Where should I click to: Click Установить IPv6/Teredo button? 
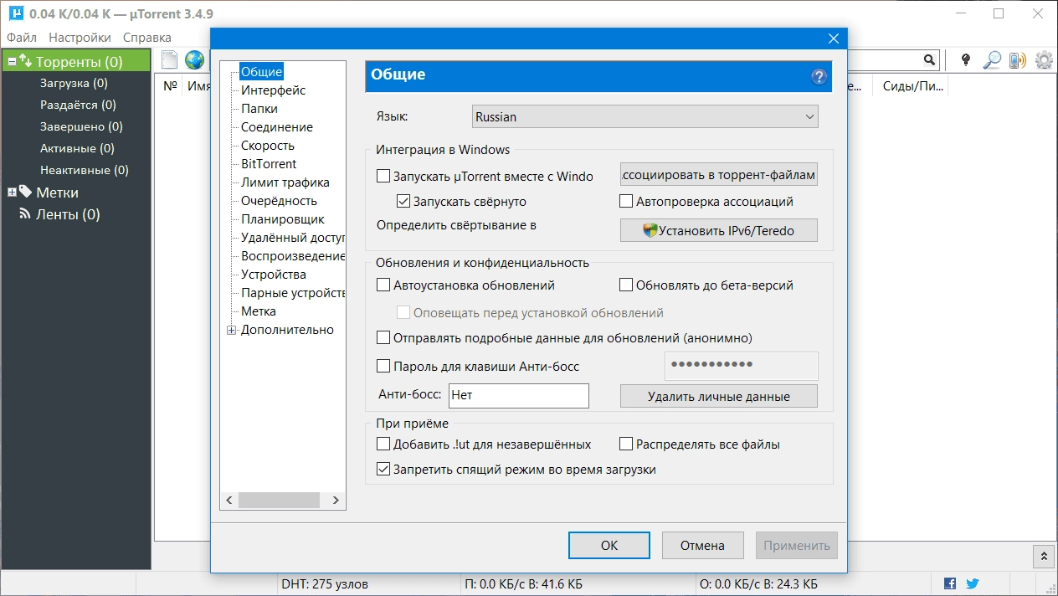[x=719, y=230]
